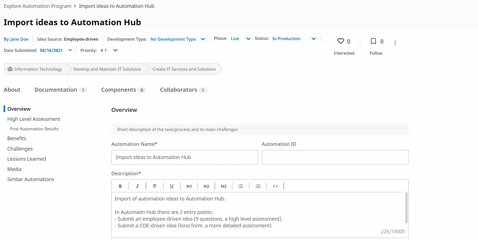
Task: Click the Automation ID input field
Action: pyautogui.click(x=335, y=157)
